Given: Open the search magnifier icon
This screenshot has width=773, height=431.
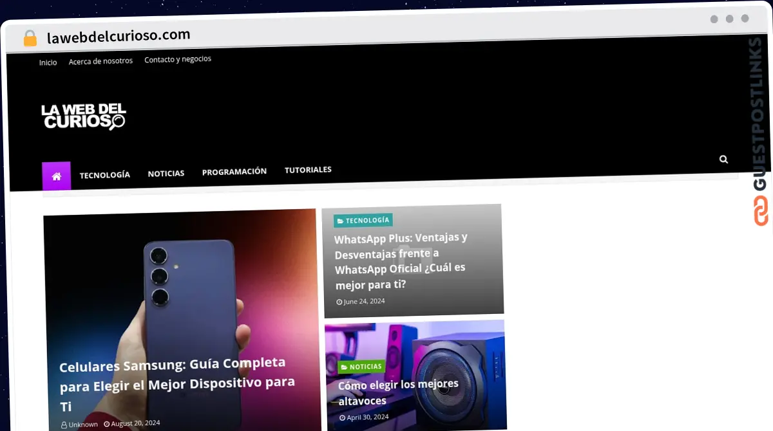Looking at the screenshot, I should (x=723, y=159).
